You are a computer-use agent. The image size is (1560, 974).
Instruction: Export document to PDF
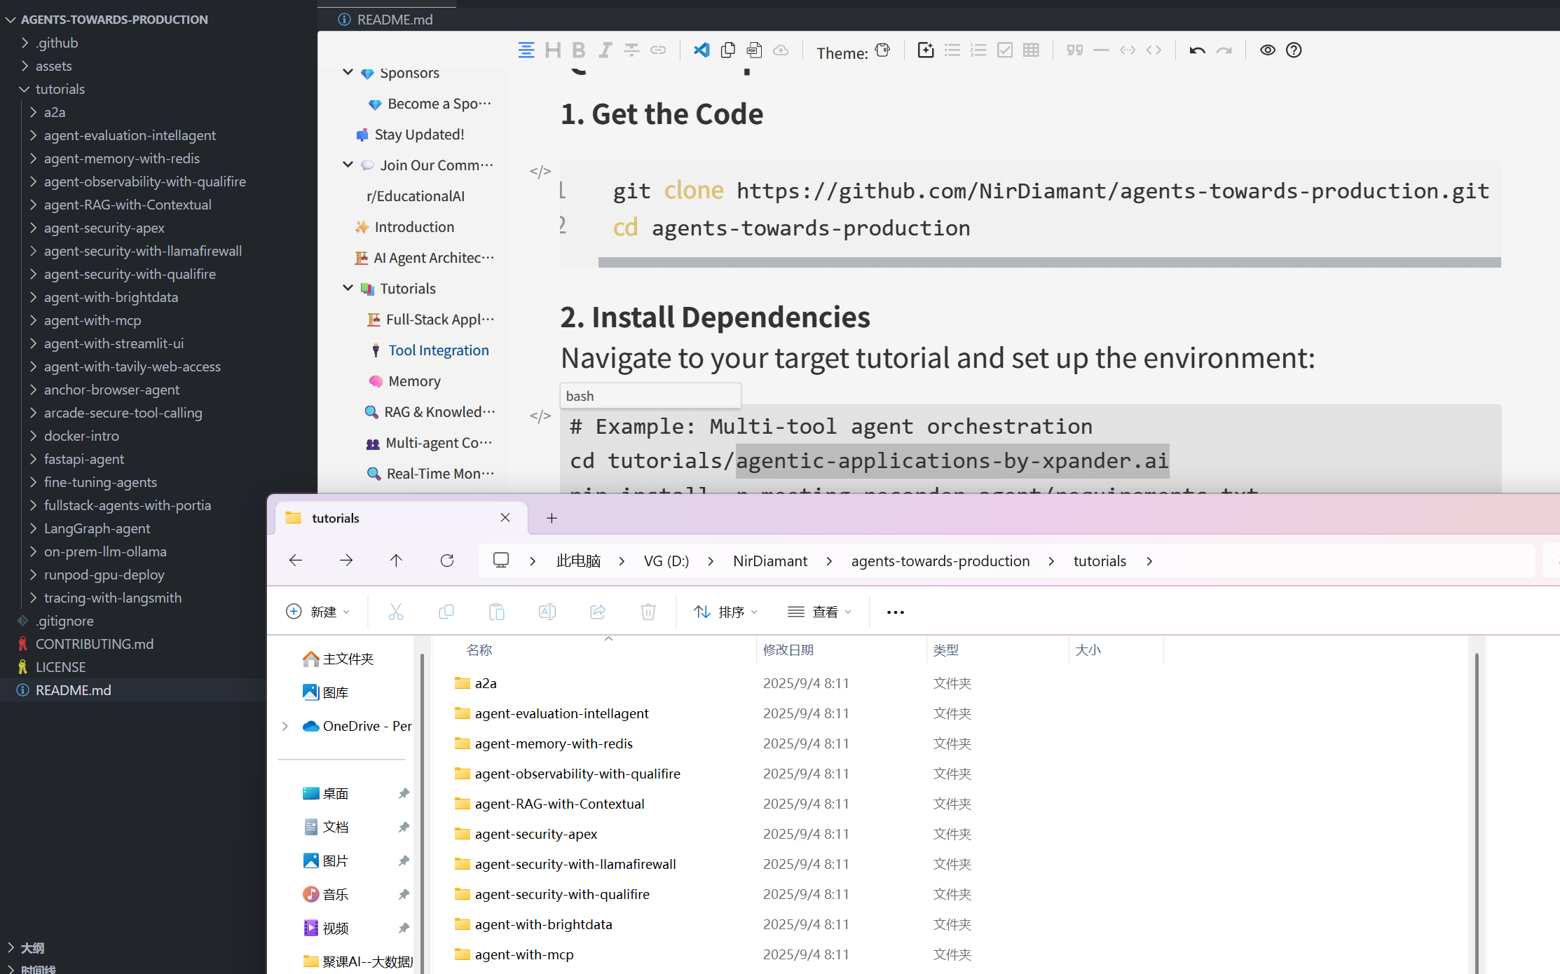754,50
